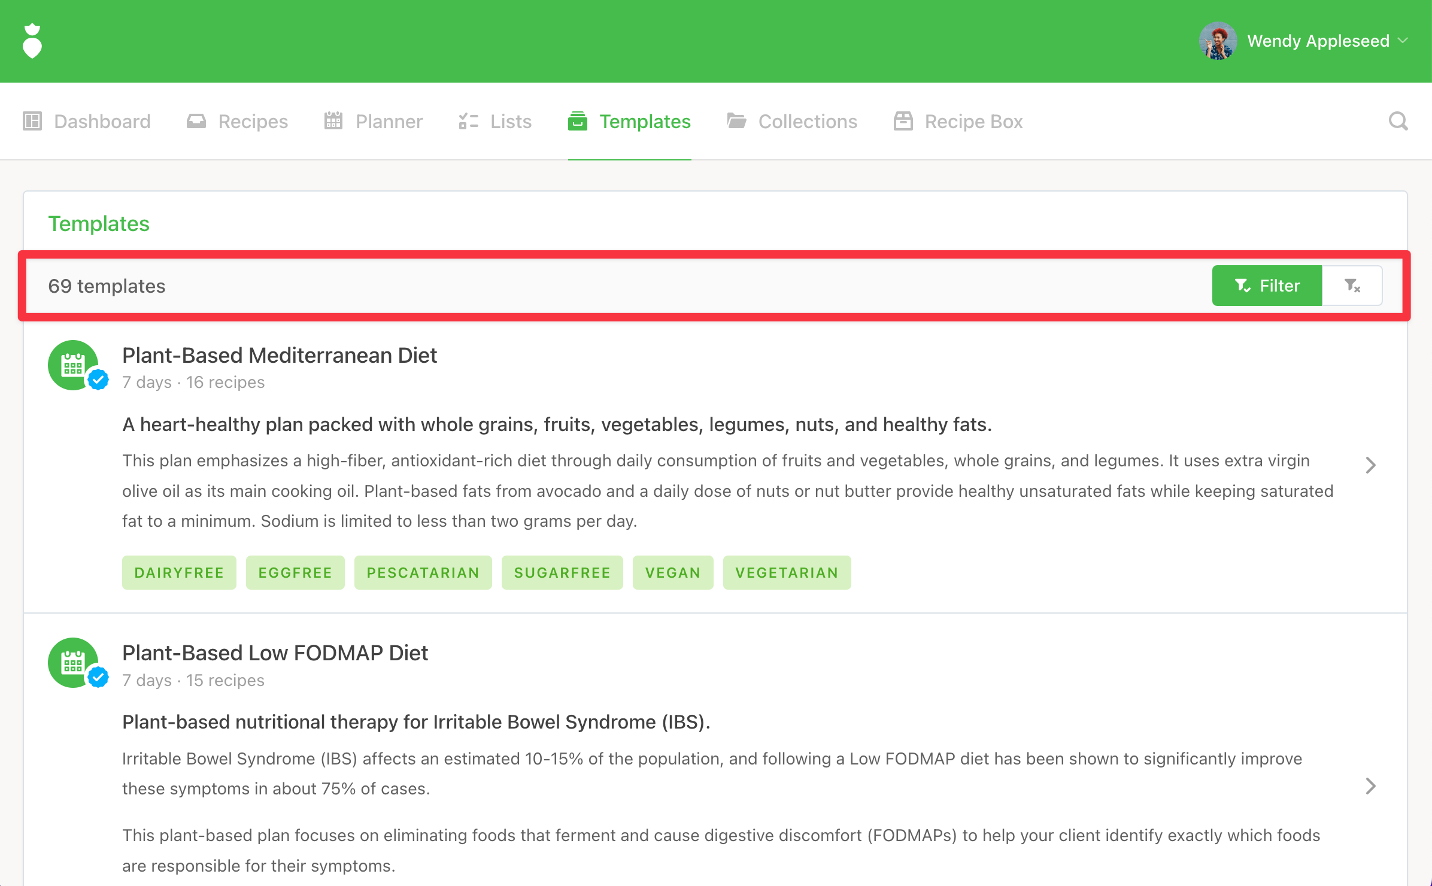Viewport: 1432px width, 886px height.
Task: Click the clear filters icon button
Action: coord(1352,286)
